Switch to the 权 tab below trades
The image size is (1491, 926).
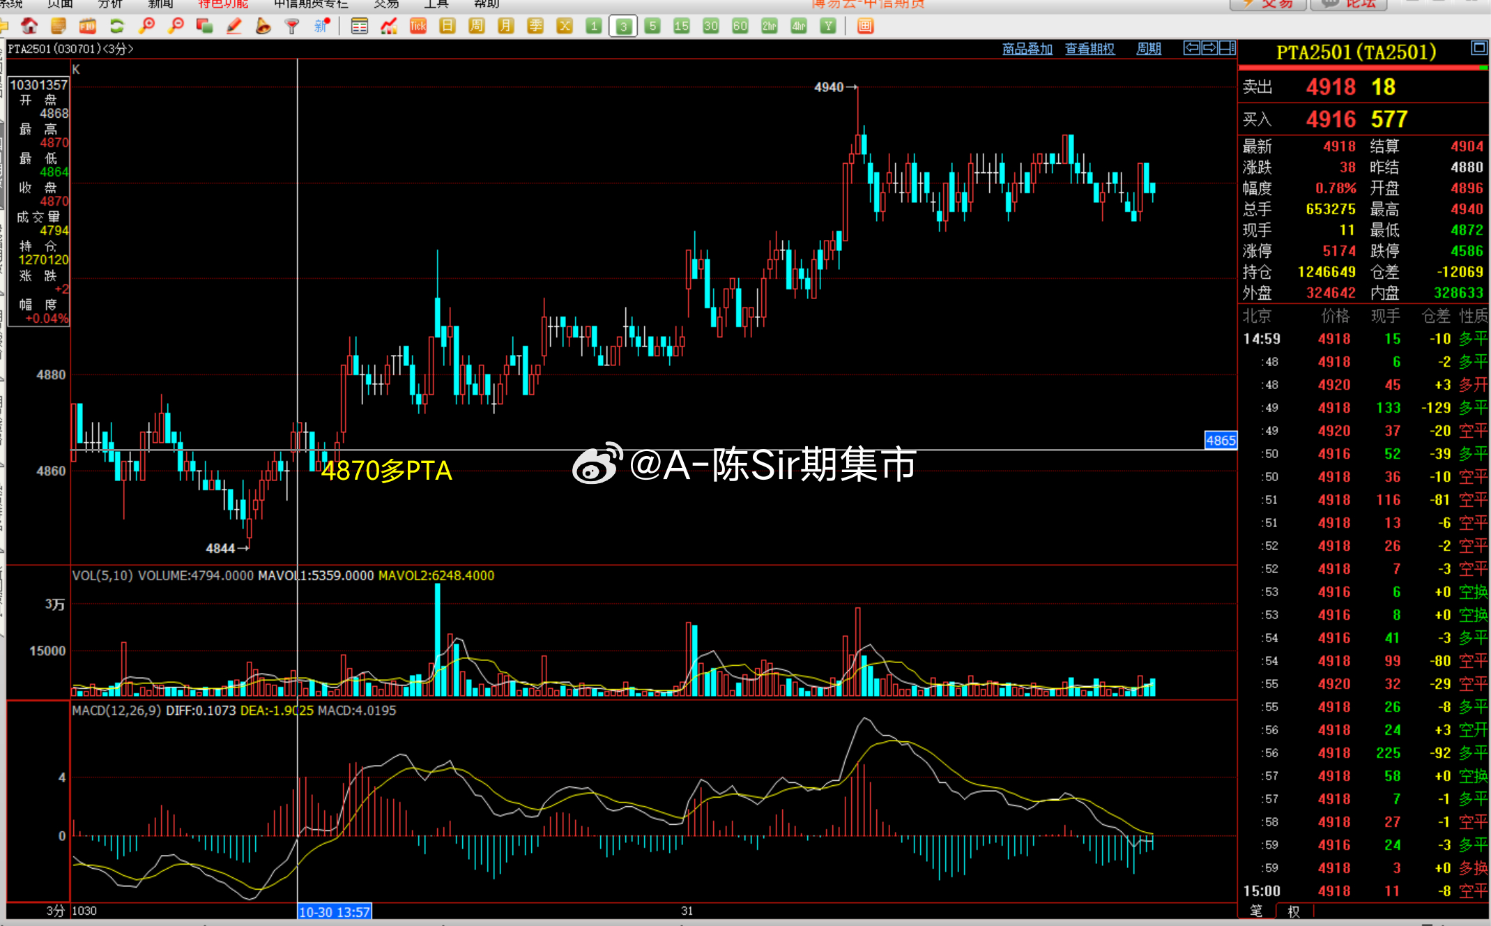pyautogui.click(x=1294, y=911)
